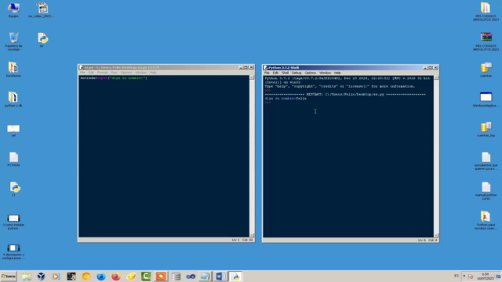Launch orange Firefox browser from taskbar

pyautogui.click(x=116, y=277)
